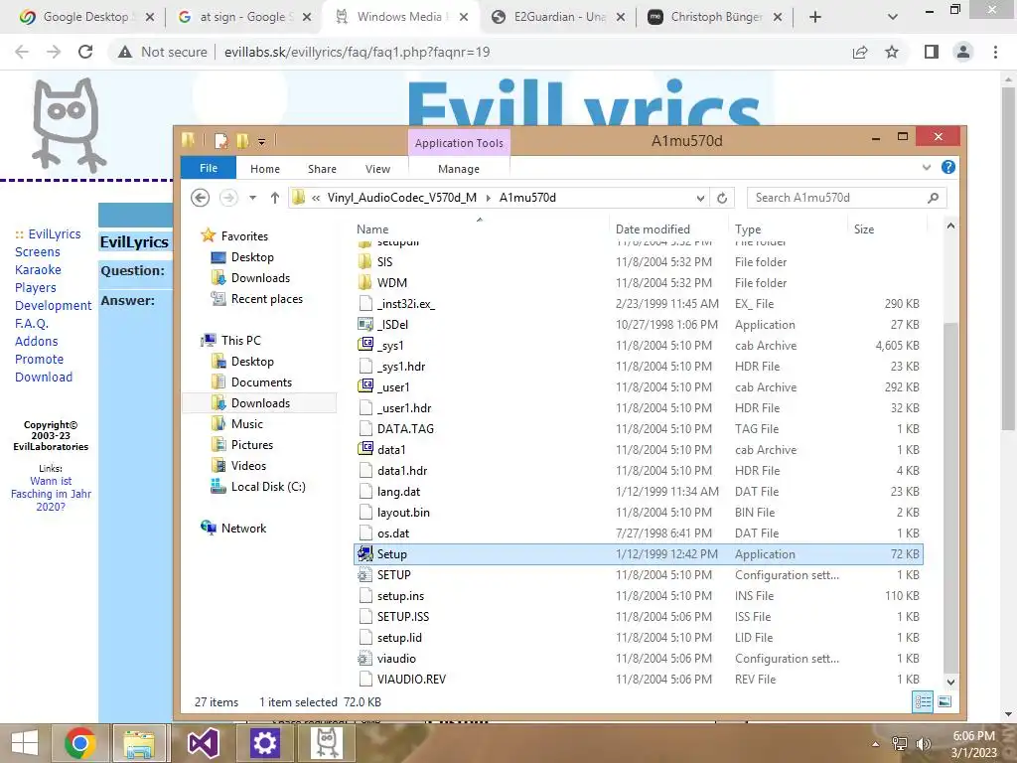This screenshot has width=1017, height=763.
Task: Expand the address bar history dropdown
Action: pyautogui.click(x=700, y=198)
